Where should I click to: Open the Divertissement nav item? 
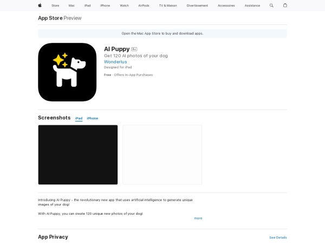click(x=197, y=5)
